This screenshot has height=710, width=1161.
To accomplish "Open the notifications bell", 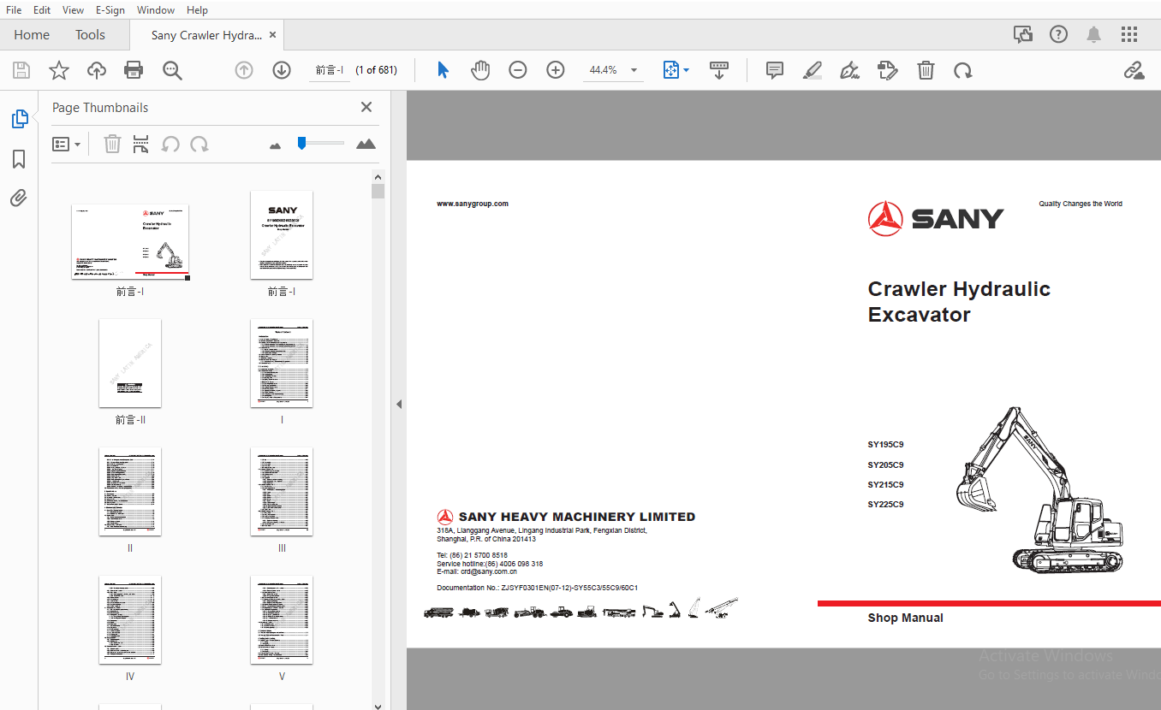I will pos(1094,34).
